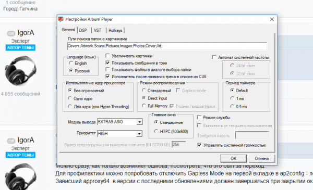Enable Автомат системной частоты checkbox
The width and height of the screenshot is (313, 190).
tap(214, 57)
